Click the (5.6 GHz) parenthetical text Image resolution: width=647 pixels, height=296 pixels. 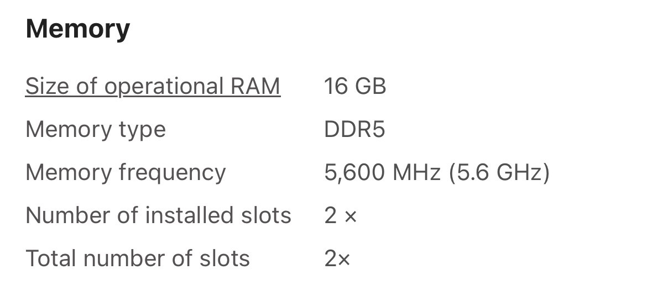tap(499, 172)
